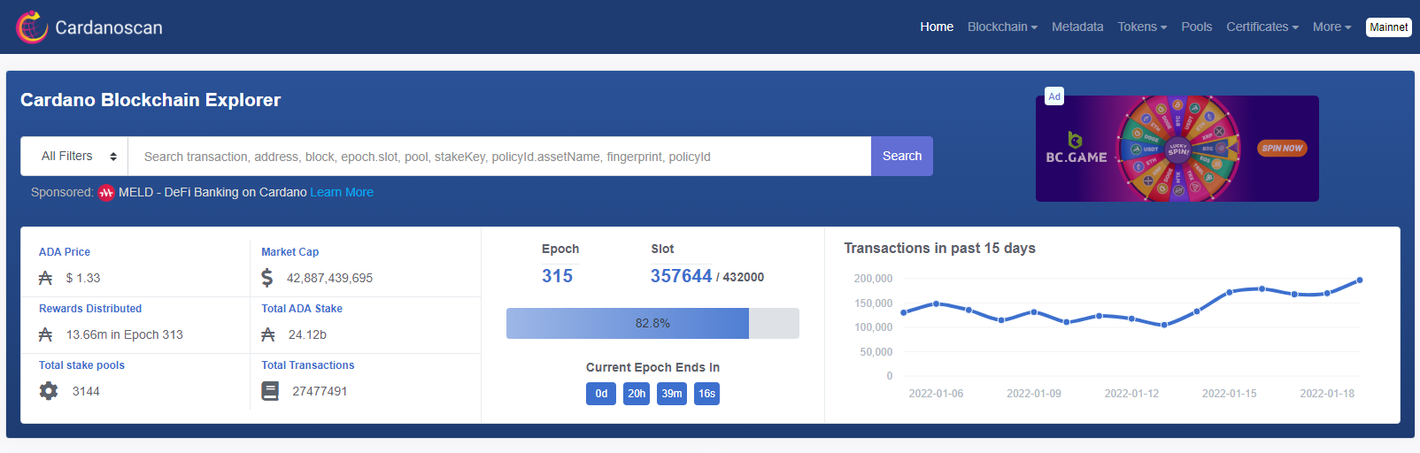Click the book icon for Total Transactions

(270, 391)
